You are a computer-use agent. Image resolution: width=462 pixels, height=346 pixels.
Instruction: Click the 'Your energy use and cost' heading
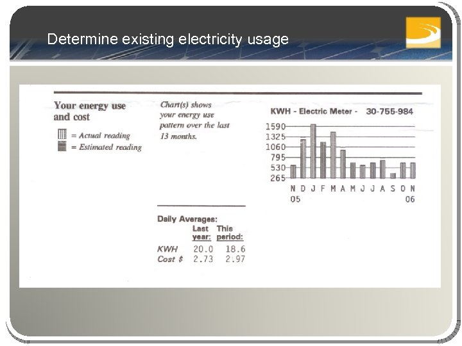(90, 111)
